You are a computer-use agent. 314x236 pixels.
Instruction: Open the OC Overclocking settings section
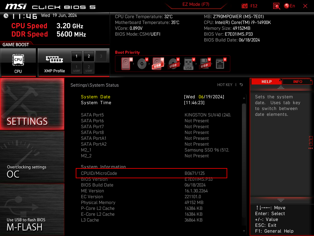[x=32, y=157]
